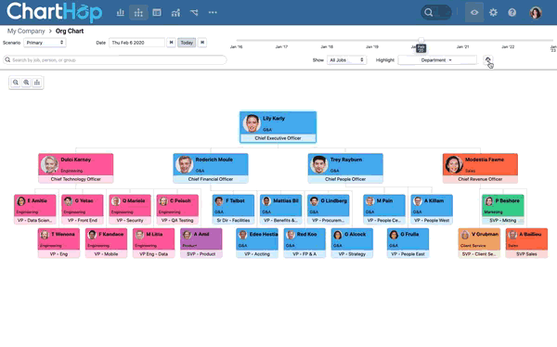
Task: Click Red Koo VP FP&A card
Action: click(304, 243)
